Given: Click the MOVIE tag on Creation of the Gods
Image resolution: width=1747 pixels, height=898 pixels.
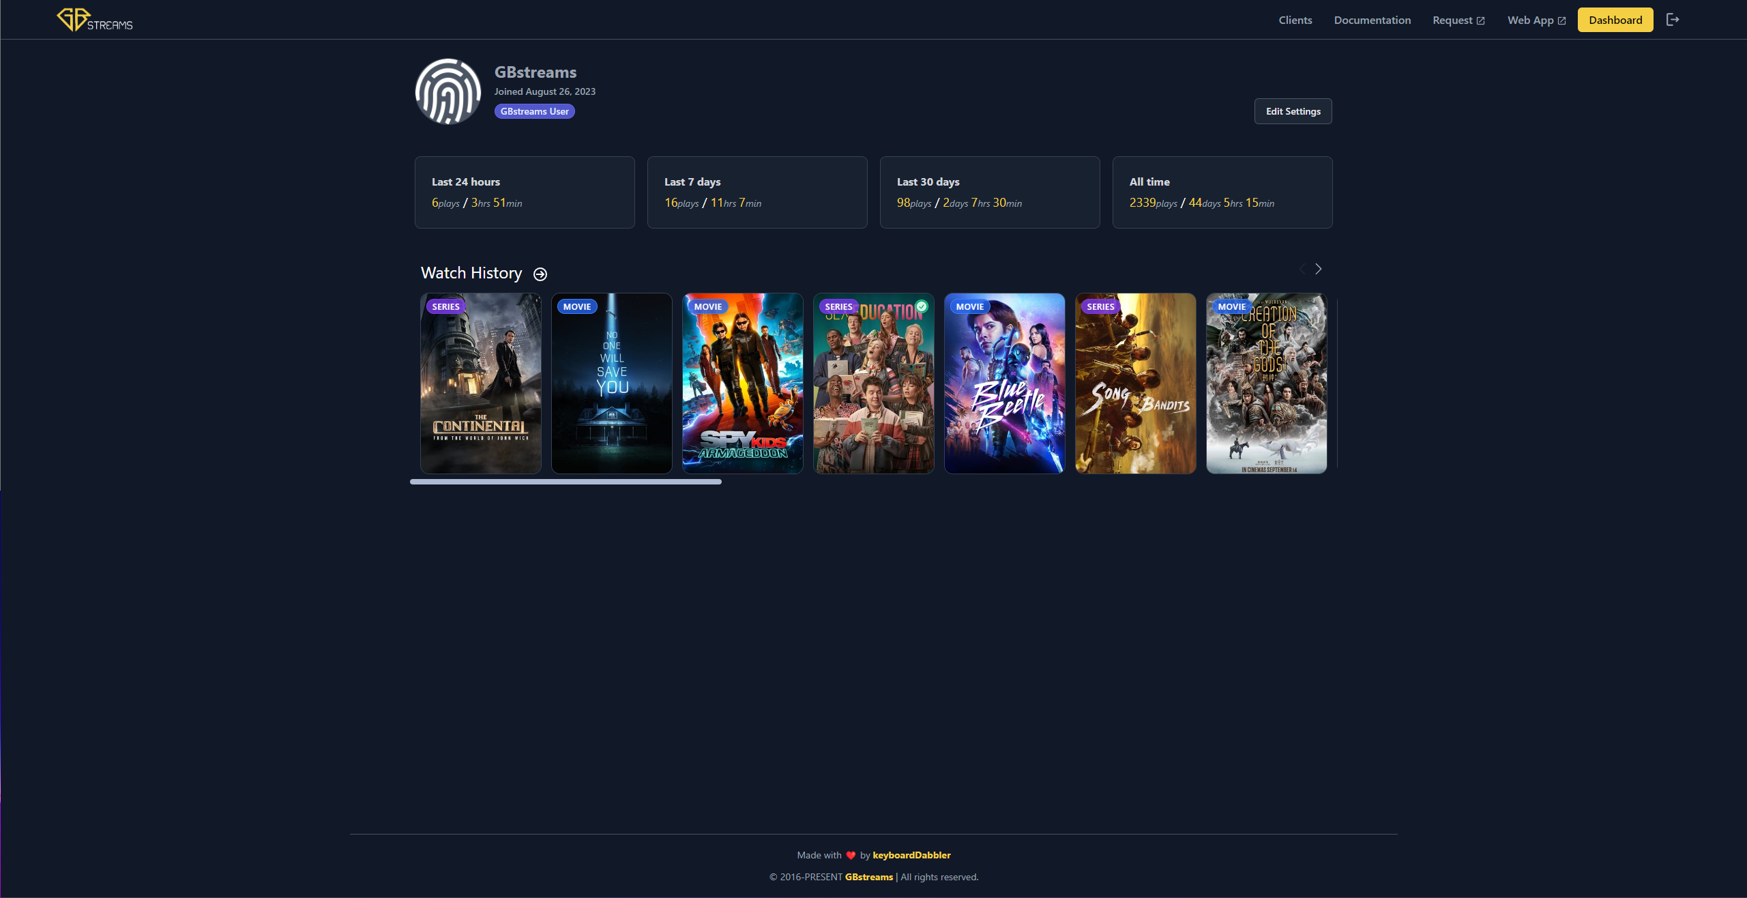Looking at the screenshot, I should pos(1232,306).
